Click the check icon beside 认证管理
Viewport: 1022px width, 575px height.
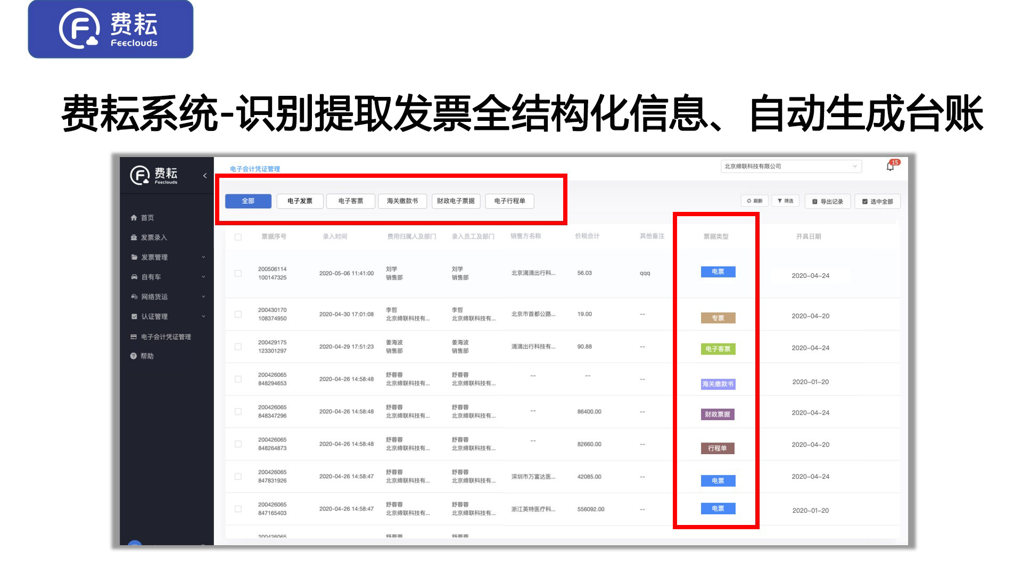[x=134, y=316]
